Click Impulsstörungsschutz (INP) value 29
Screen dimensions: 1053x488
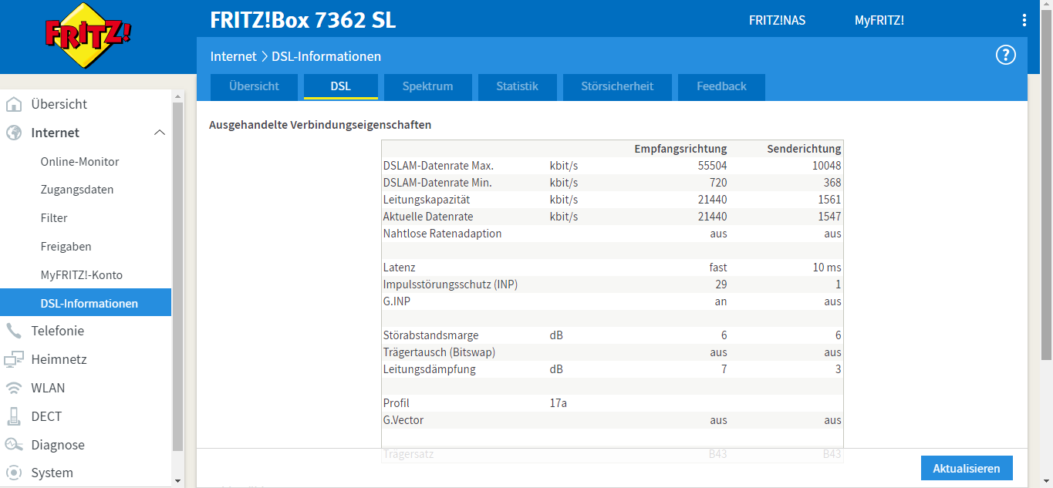click(x=721, y=284)
